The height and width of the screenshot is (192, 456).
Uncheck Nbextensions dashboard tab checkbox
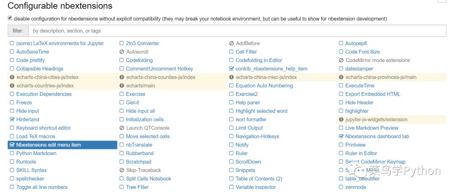(341, 136)
